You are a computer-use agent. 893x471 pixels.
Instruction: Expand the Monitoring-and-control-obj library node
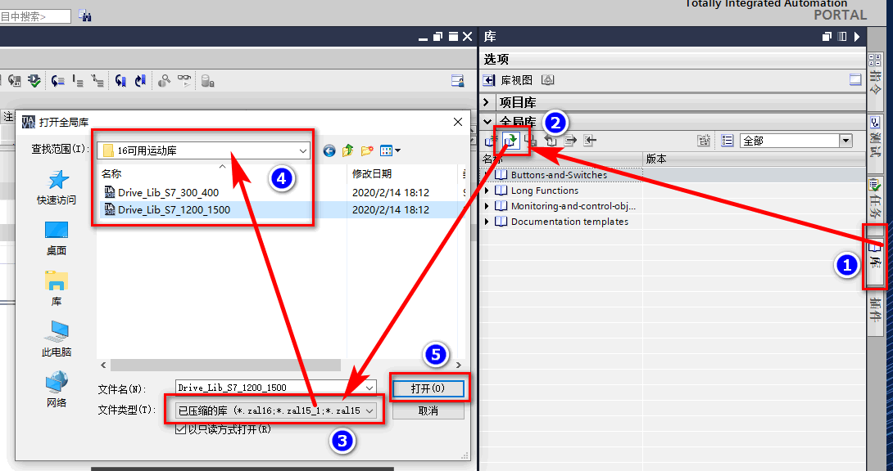pyautogui.click(x=487, y=206)
